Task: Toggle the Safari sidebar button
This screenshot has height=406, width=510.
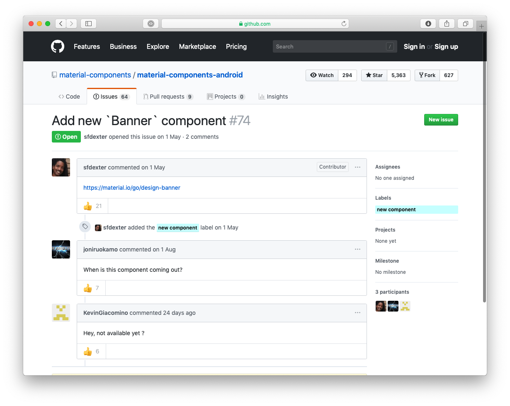Action: [88, 24]
